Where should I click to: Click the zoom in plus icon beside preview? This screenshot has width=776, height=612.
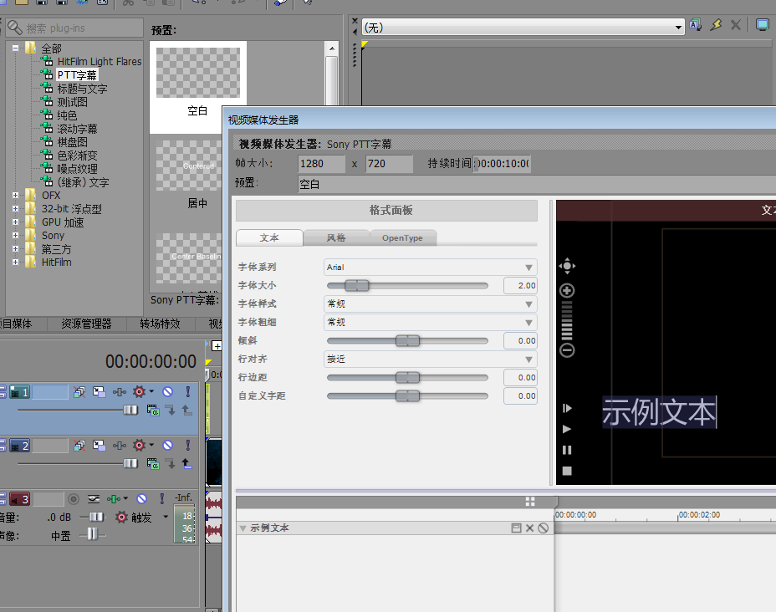pyautogui.click(x=567, y=290)
